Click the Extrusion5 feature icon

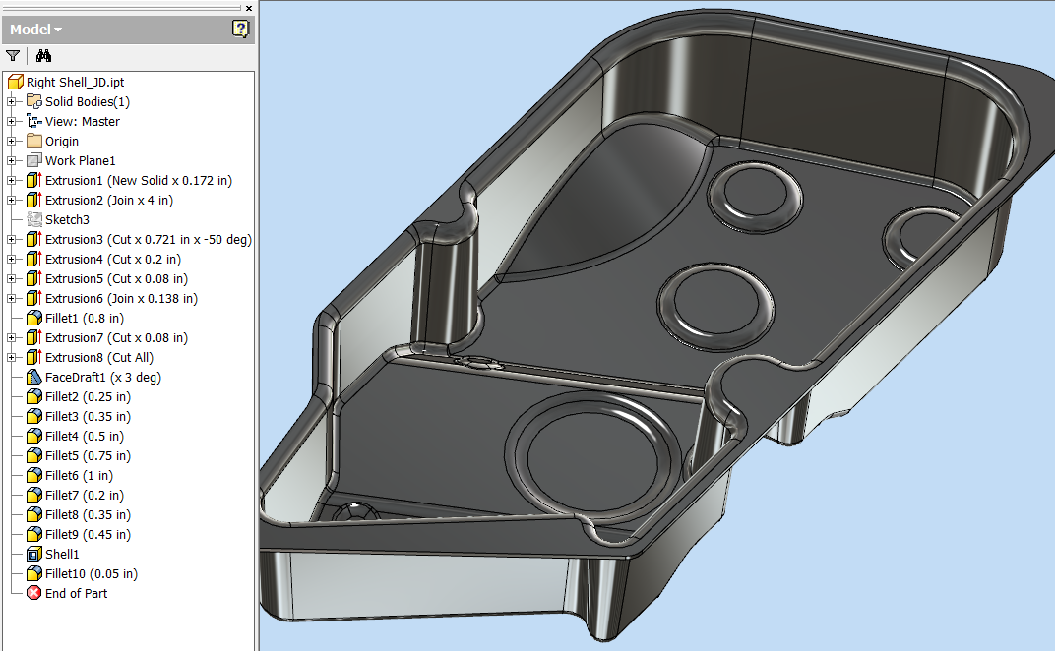[34, 278]
